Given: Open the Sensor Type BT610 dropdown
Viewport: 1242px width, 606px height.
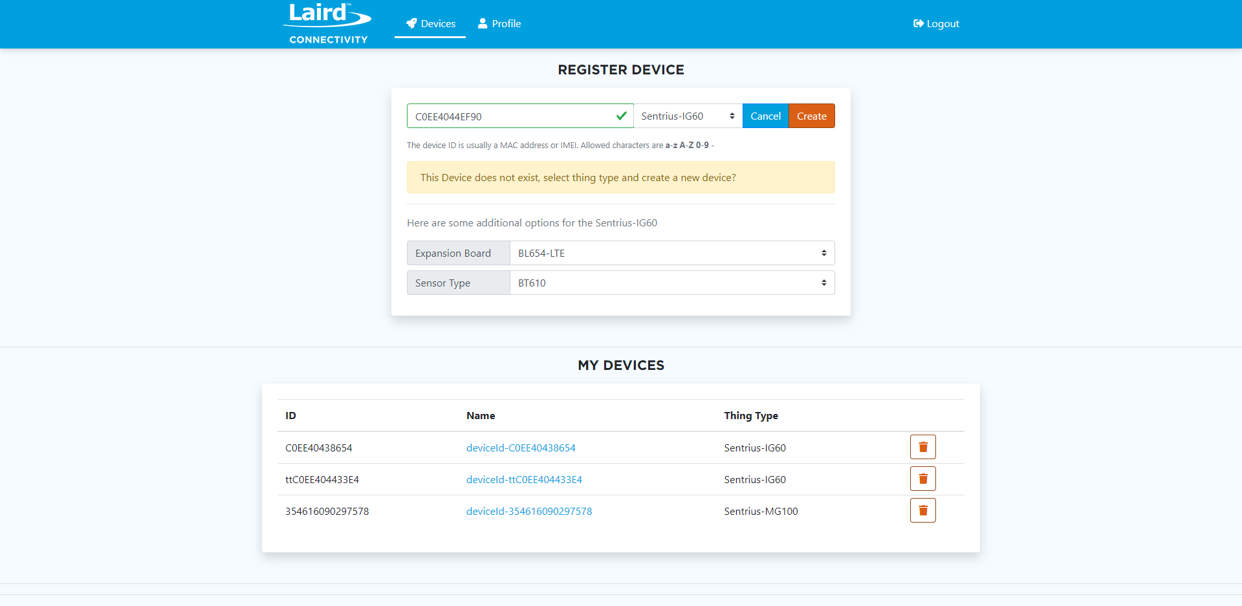Looking at the screenshot, I should (x=671, y=283).
